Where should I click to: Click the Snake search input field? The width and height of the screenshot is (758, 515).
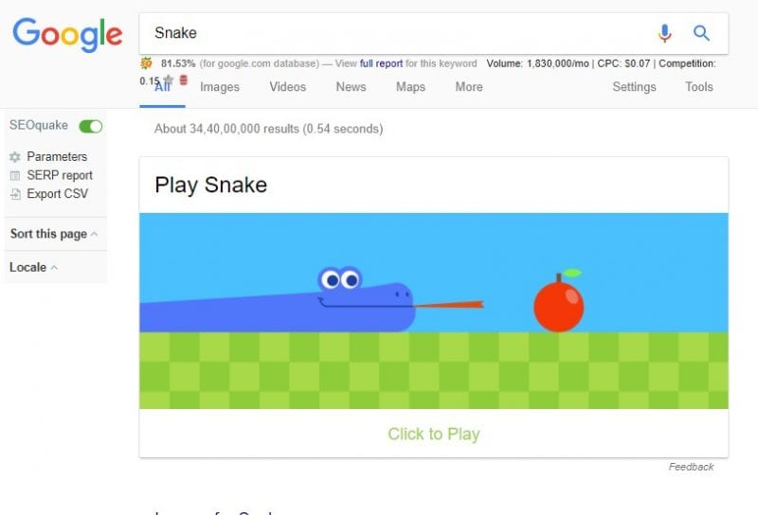tap(396, 33)
